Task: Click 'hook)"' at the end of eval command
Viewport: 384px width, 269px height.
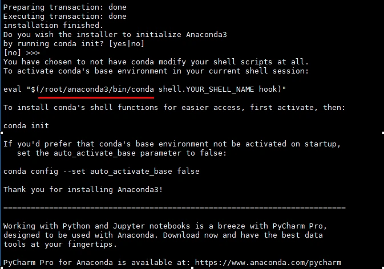Action: point(272,89)
